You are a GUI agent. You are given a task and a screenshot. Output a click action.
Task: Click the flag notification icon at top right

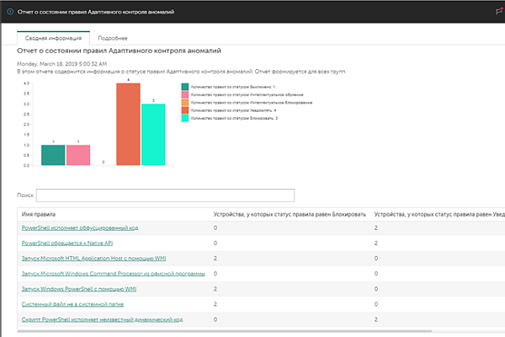click(x=499, y=12)
